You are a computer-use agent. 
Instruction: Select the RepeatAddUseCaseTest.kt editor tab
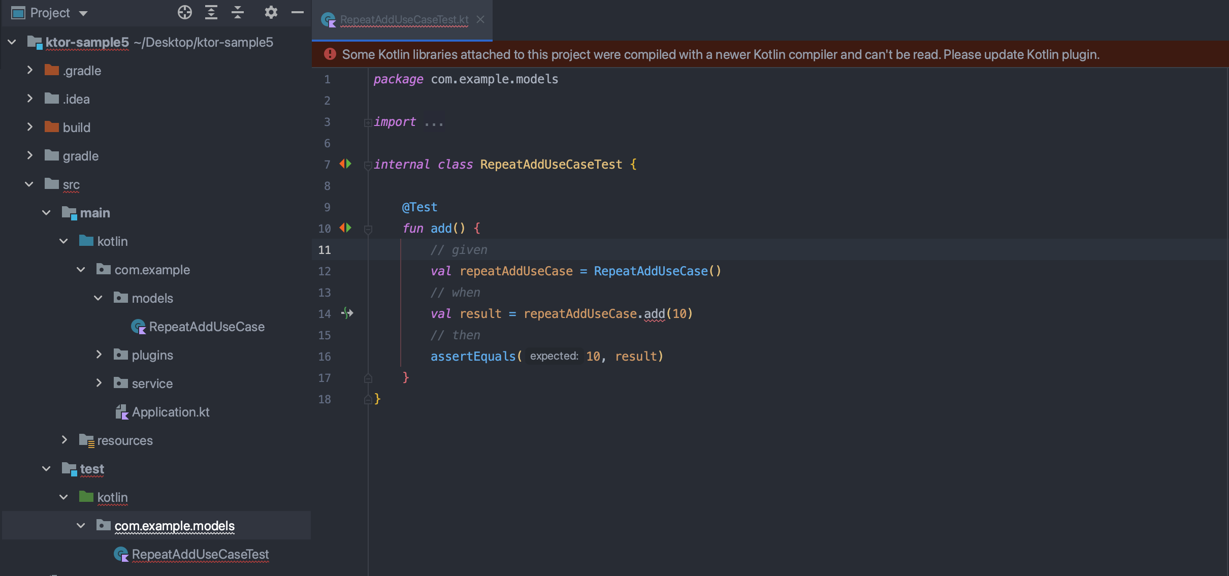[x=404, y=20]
